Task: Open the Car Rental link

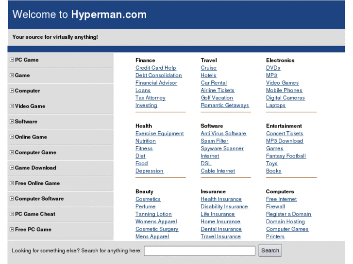Action: click(214, 83)
